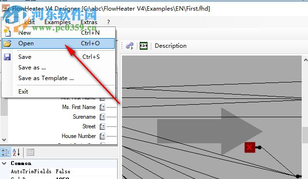Click the Property Pages icon
Image resolution: width=308 pixels, height=179 pixels.
(x=30, y=152)
